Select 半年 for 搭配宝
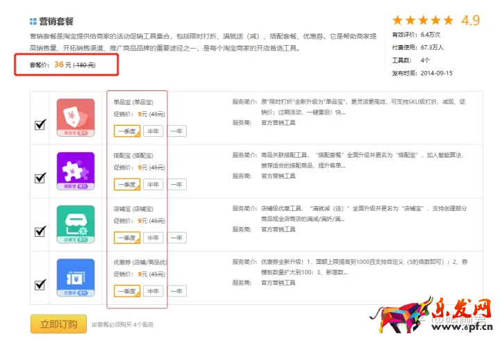 [153, 184]
